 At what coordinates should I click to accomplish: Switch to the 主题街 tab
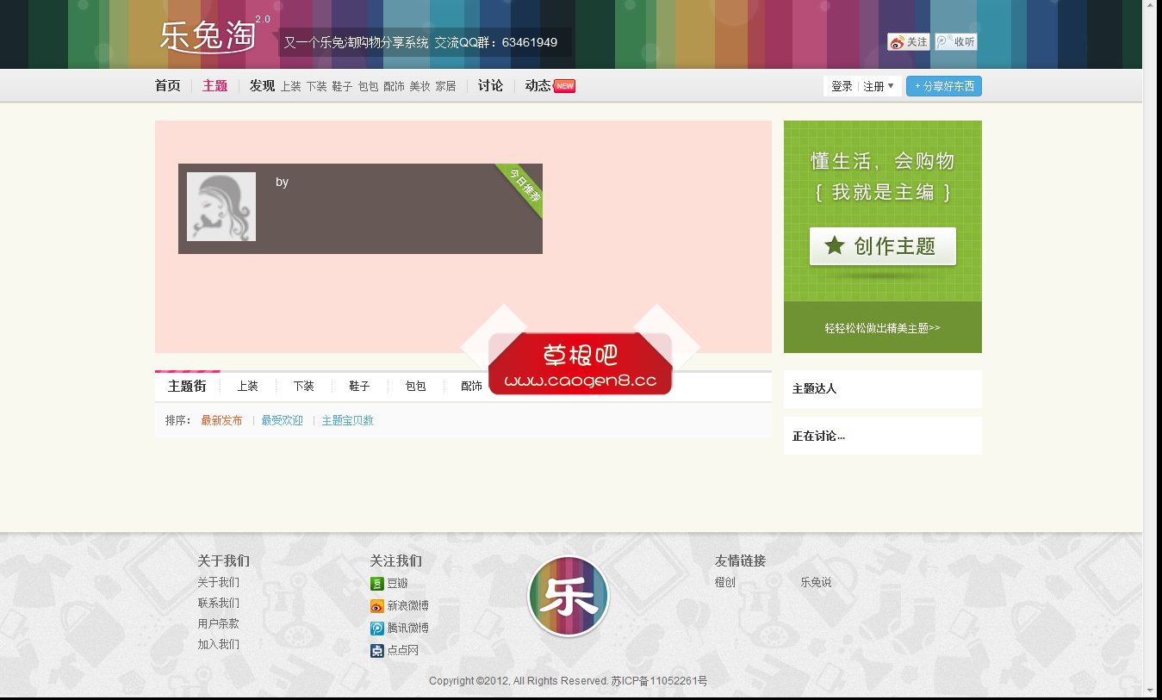pos(187,386)
